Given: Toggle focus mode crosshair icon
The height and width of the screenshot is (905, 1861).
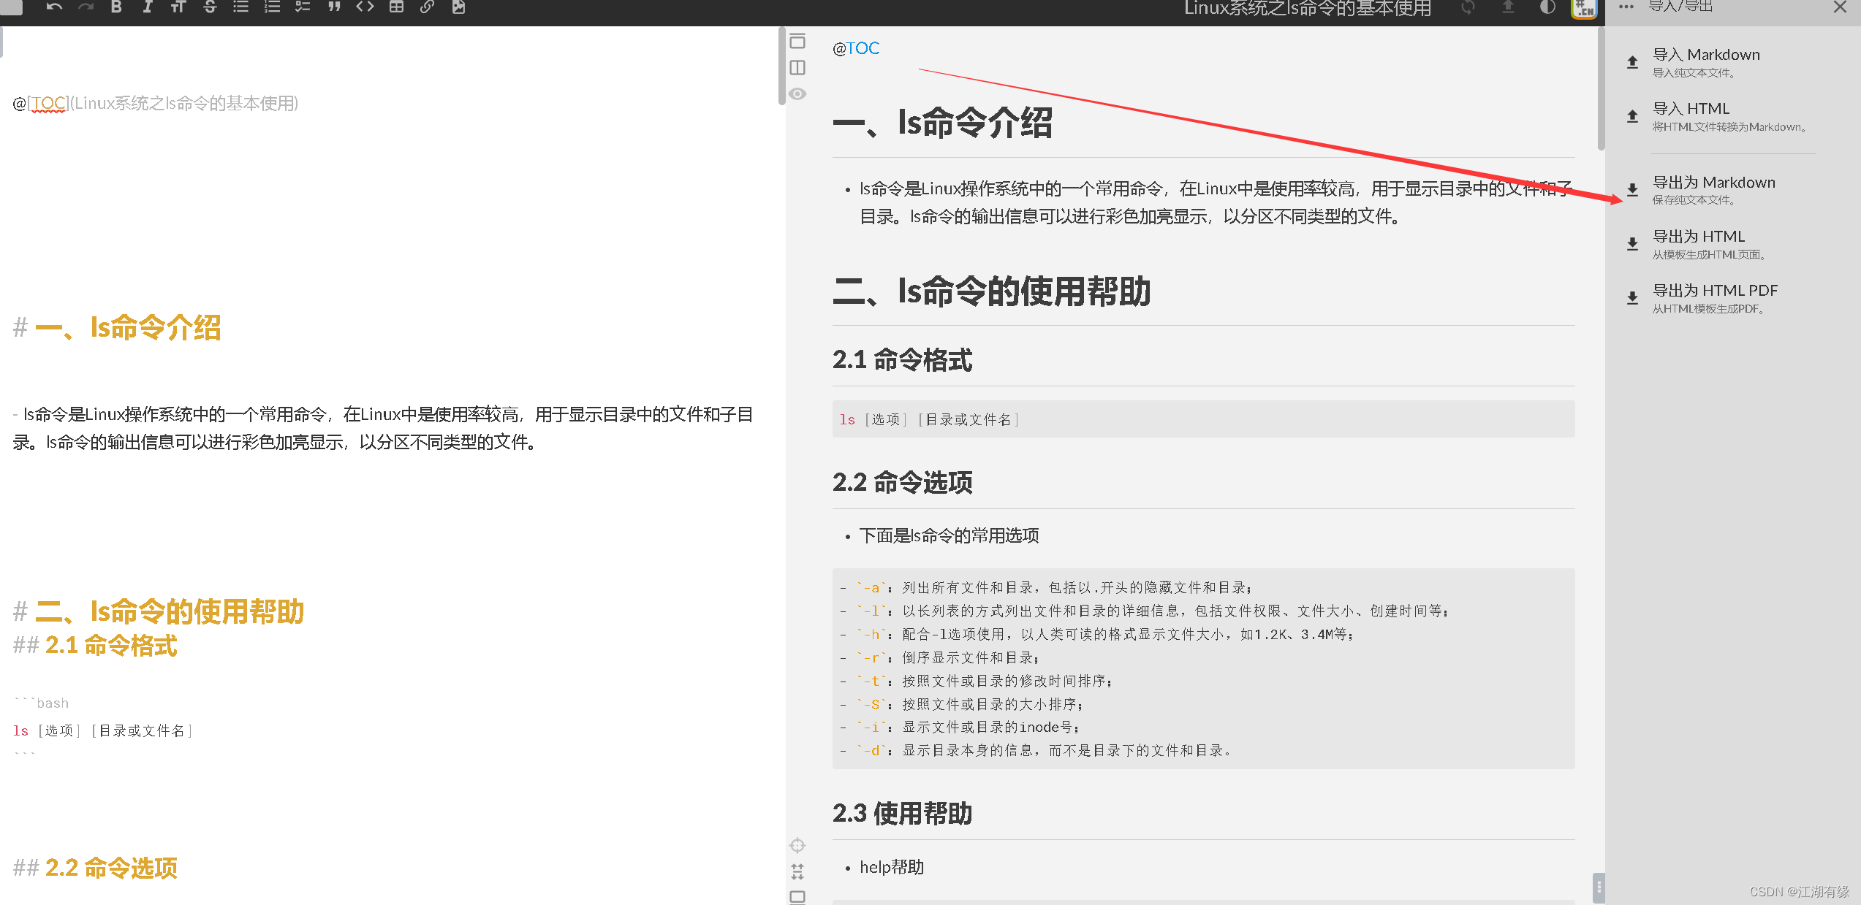Looking at the screenshot, I should 797,845.
